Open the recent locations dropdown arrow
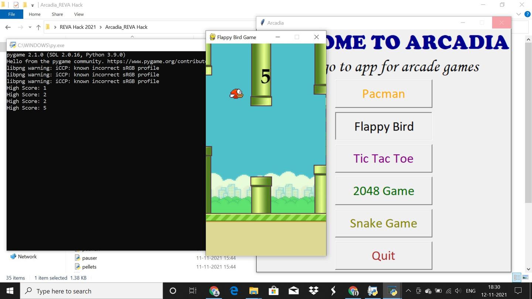The width and height of the screenshot is (532, 299). (30, 27)
